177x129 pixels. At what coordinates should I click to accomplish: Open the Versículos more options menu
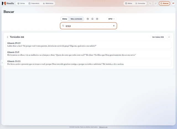pyautogui.click(x=169, y=37)
